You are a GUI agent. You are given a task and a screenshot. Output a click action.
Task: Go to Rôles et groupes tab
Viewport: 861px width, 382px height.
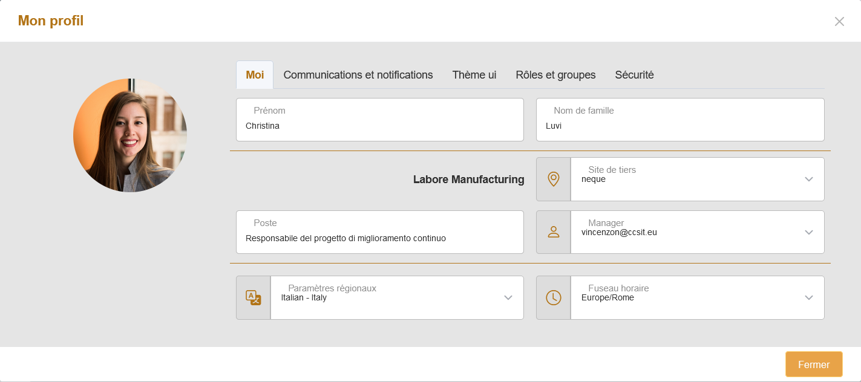pyautogui.click(x=555, y=75)
